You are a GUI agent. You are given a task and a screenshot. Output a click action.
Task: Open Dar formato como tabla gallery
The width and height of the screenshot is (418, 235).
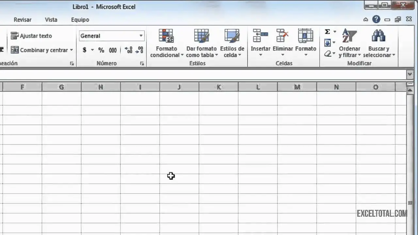click(201, 43)
